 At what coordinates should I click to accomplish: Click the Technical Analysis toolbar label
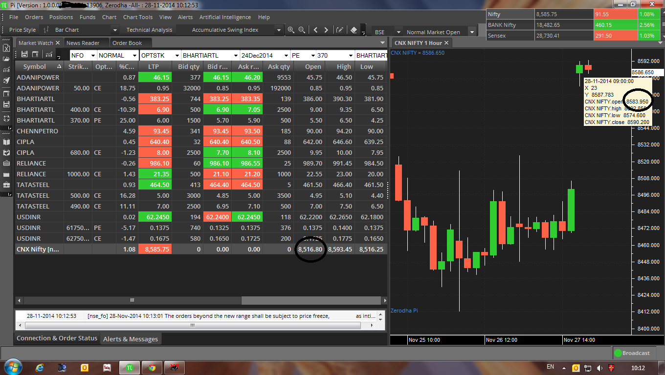[x=149, y=30]
